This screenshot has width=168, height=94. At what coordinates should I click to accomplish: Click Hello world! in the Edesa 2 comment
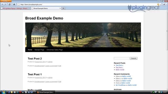pyautogui.click(x=128, y=79)
